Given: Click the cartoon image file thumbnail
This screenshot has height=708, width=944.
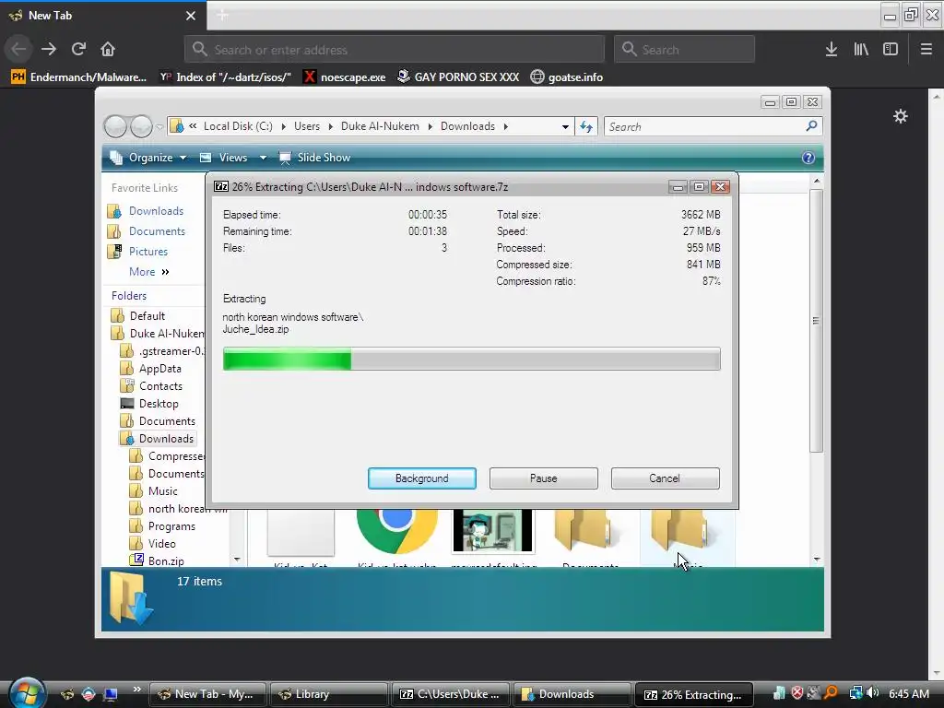Looking at the screenshot, I should 493,530.
